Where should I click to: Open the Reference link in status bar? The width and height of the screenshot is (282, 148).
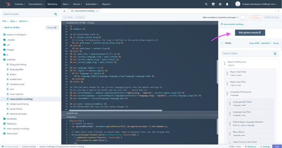point(250,146)
